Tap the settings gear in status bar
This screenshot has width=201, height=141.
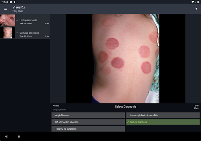11,2
